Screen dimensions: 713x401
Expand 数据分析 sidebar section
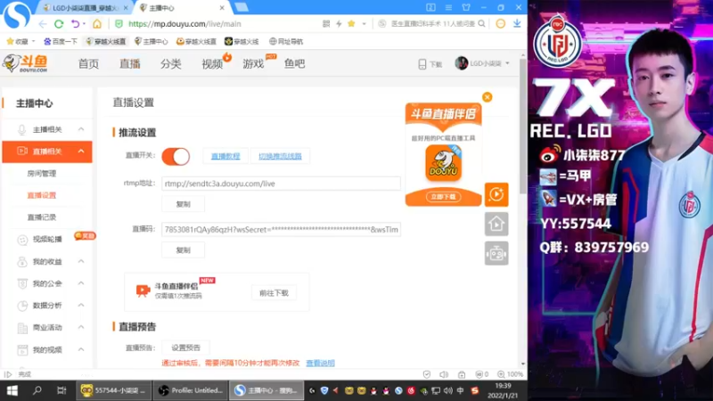81,305
